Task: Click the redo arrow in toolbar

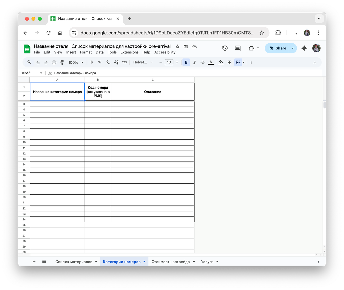Action: [46, 63]
